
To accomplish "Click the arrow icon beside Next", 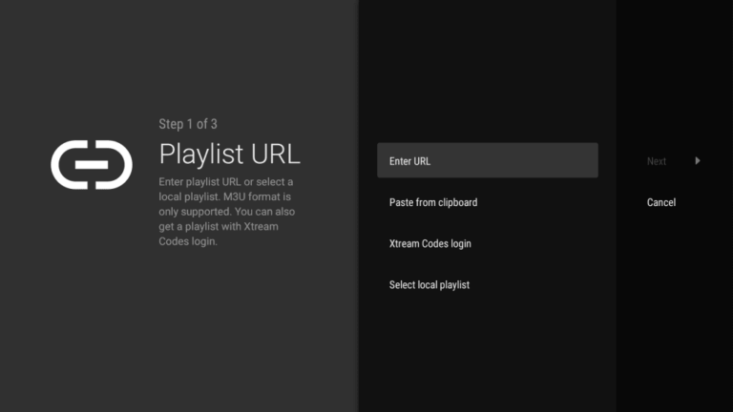I will click(x=698, y=161).
